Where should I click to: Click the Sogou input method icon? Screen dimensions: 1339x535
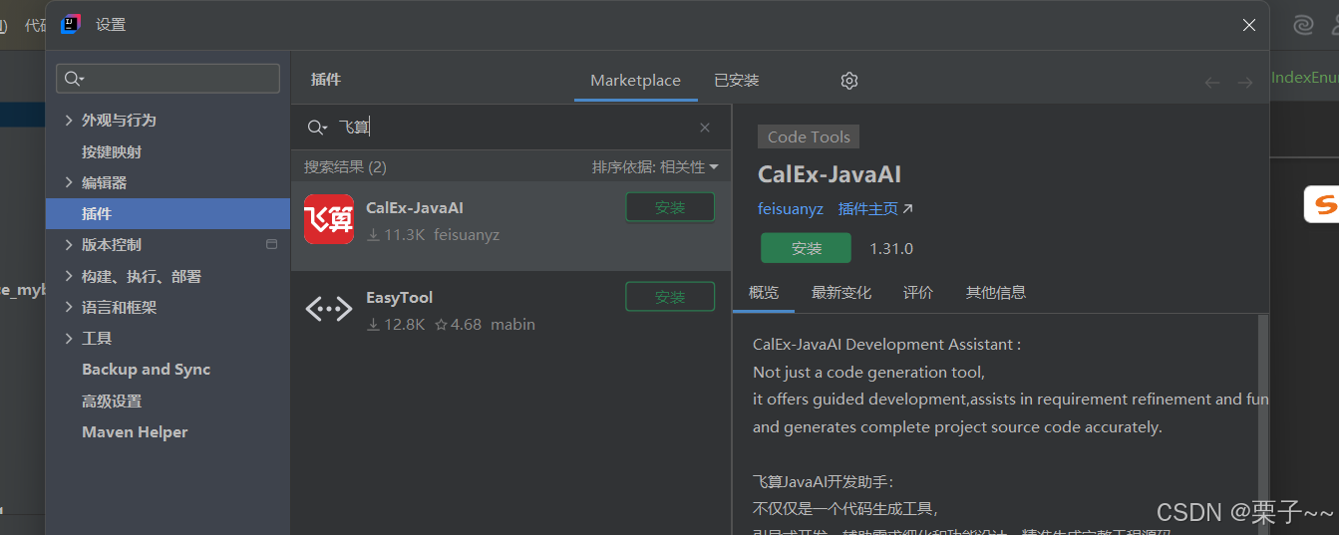click(x=1322, y=204)
